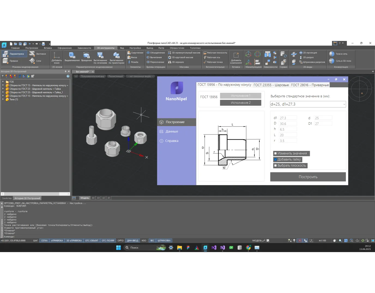
Task: Expand the ГСК tree node
Action: [x=3, y=82]
